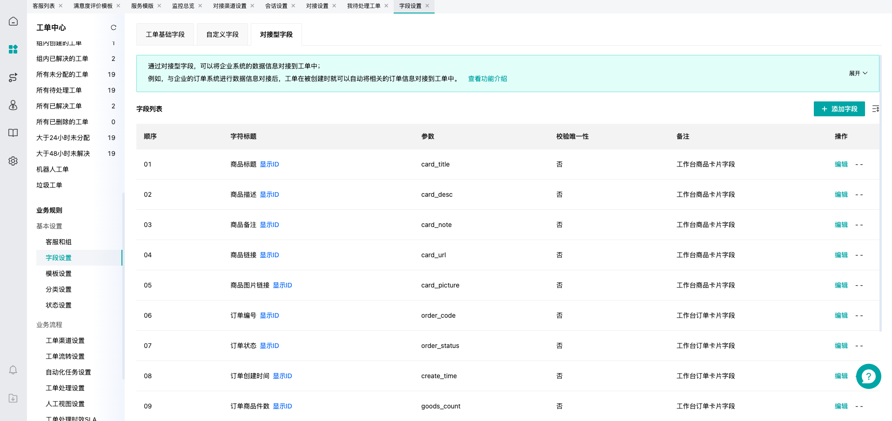Screen dimensions: 892x421
Task: Go to 客服和组 settings
Action: (59, 242)
